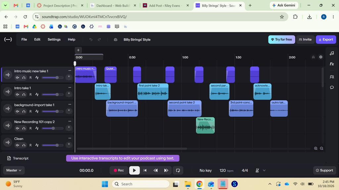The width and height of the screenshot is (339, 190).
Task: Open automation on Intro take 1 track
Action: pos(37,94)
